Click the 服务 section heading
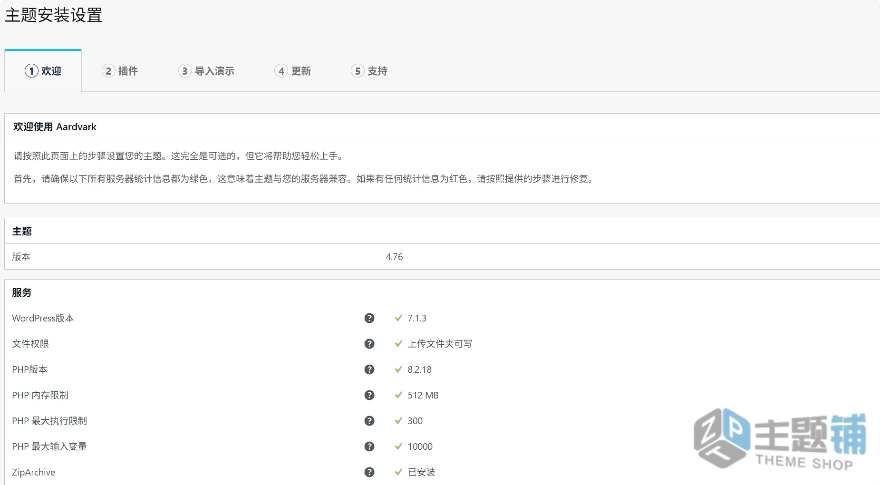This screenshot has width=880, height=485. 22,293
